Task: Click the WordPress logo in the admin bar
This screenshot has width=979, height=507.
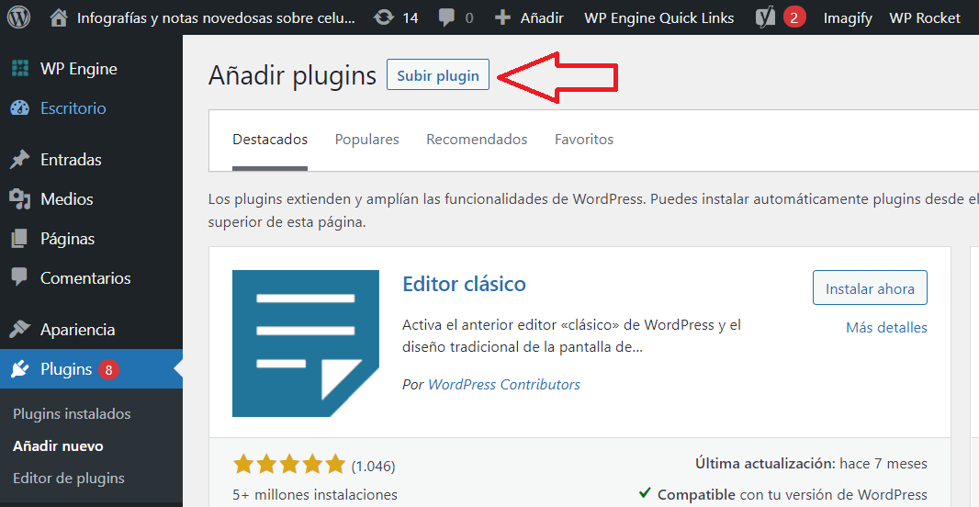Action: pos(18,17)
